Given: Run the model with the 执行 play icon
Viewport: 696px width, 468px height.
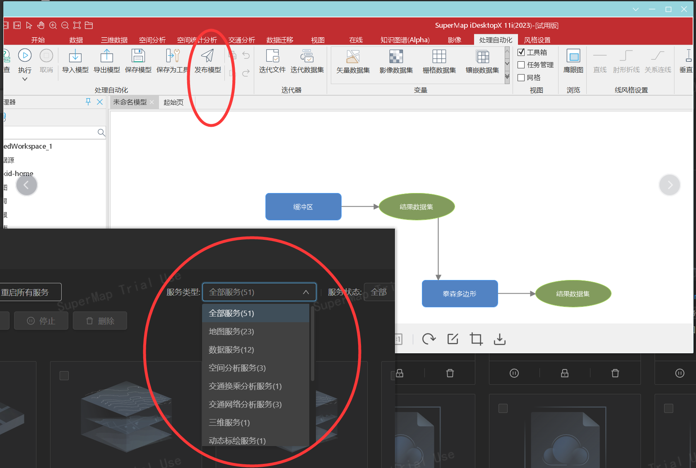Looking at the screenshot, I should point(25,55).
